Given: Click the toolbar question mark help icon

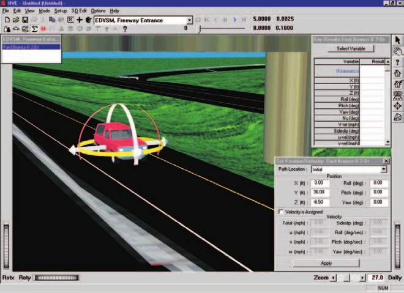Looking at the screenshot, I should [125, 29].
